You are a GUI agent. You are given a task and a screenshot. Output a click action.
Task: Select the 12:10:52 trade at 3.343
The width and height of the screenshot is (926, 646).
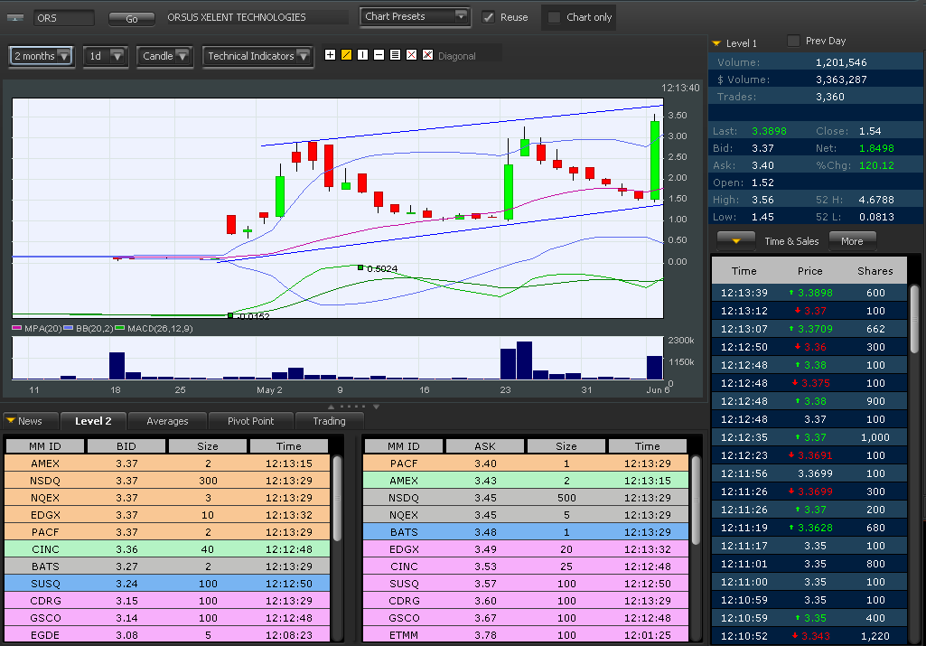coord(809,636)
